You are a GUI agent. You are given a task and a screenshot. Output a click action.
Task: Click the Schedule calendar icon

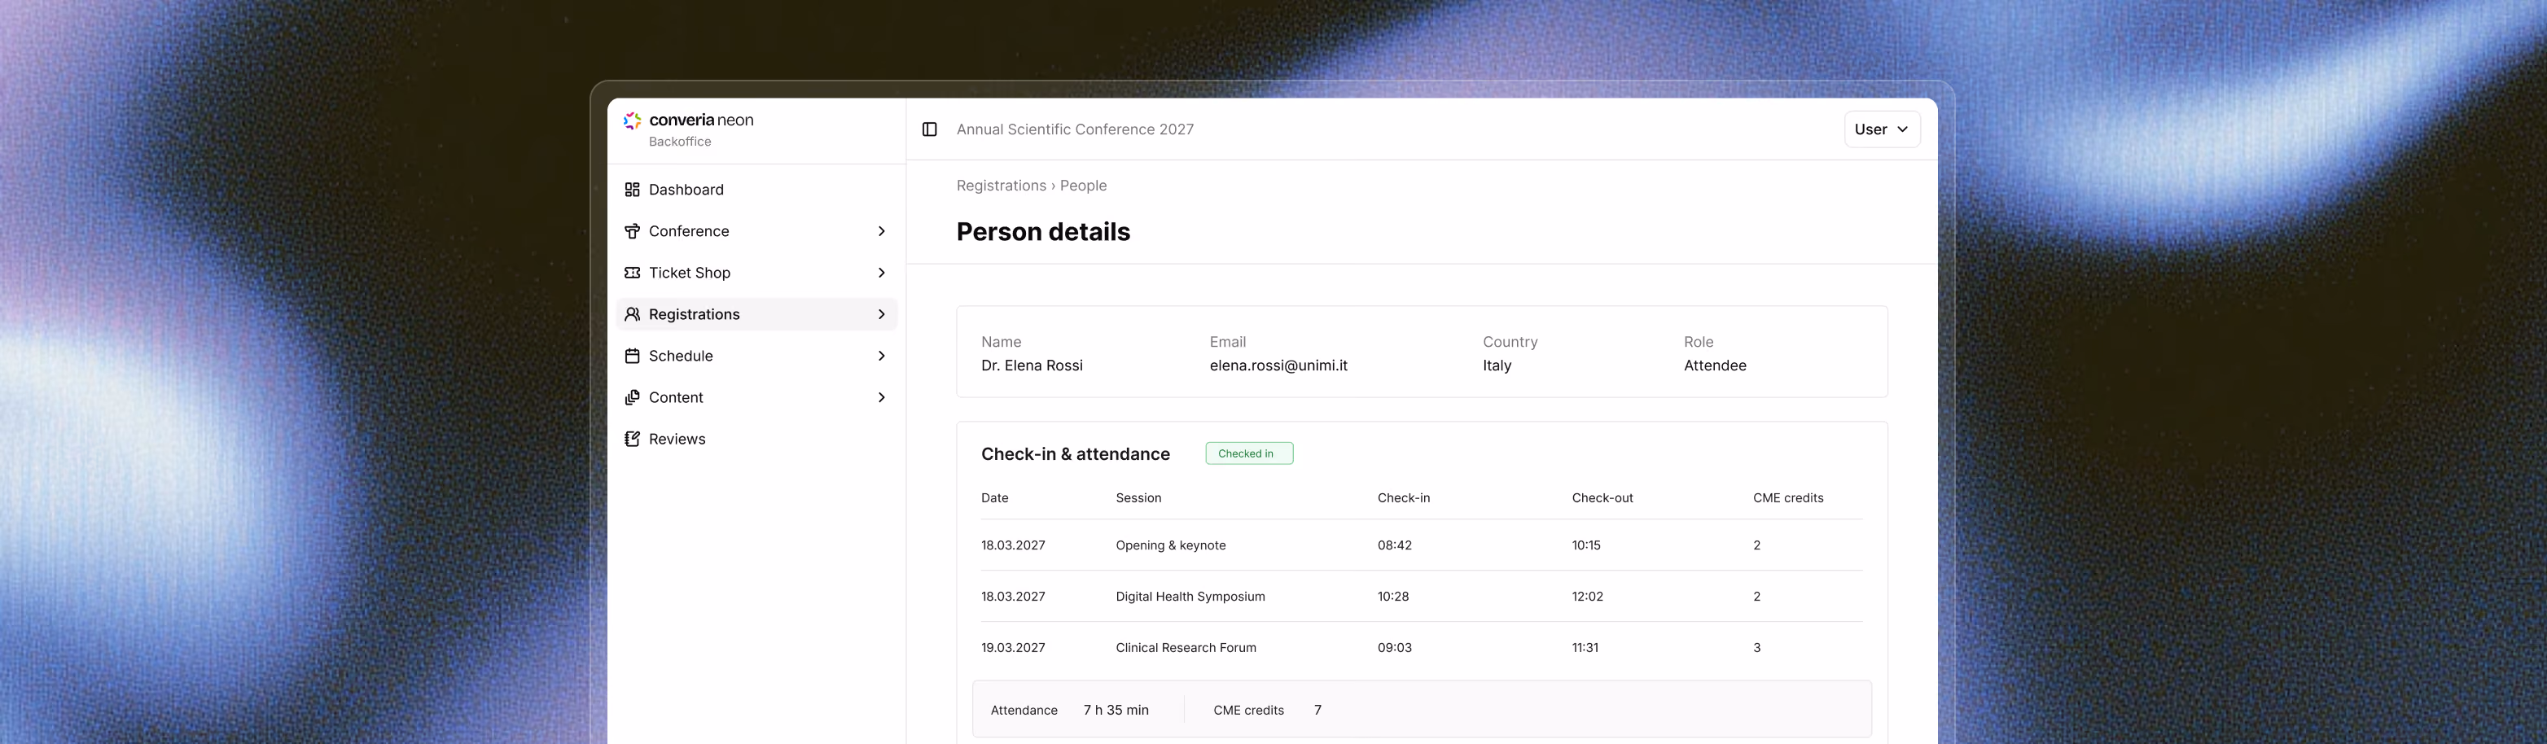coord(632,356)
